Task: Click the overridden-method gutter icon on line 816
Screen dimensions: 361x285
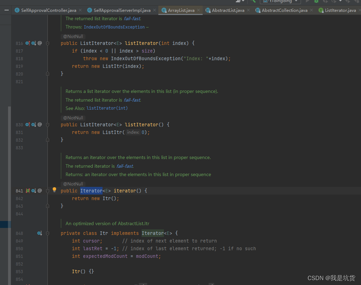Action: click(33, 43)
